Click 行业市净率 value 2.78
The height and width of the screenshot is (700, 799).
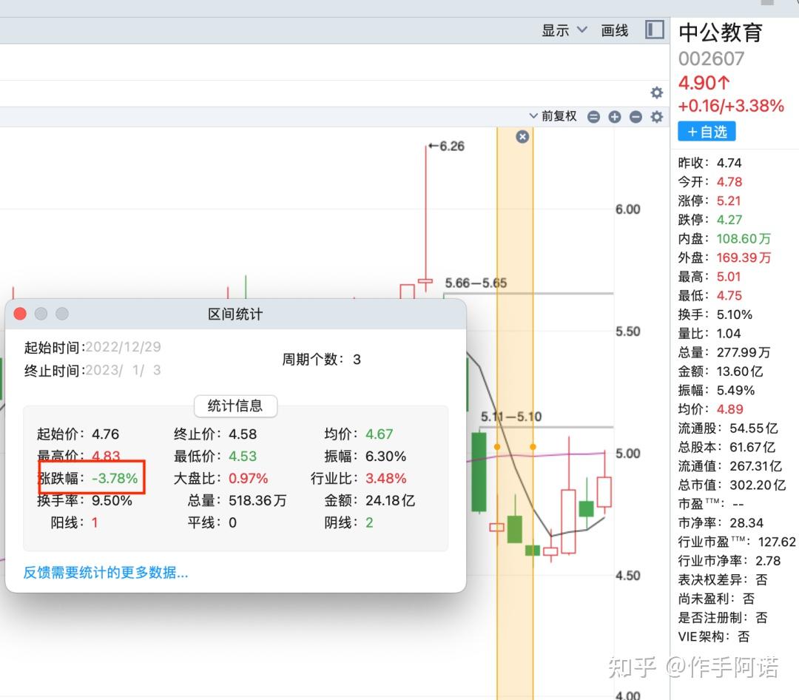coord(768,561)
